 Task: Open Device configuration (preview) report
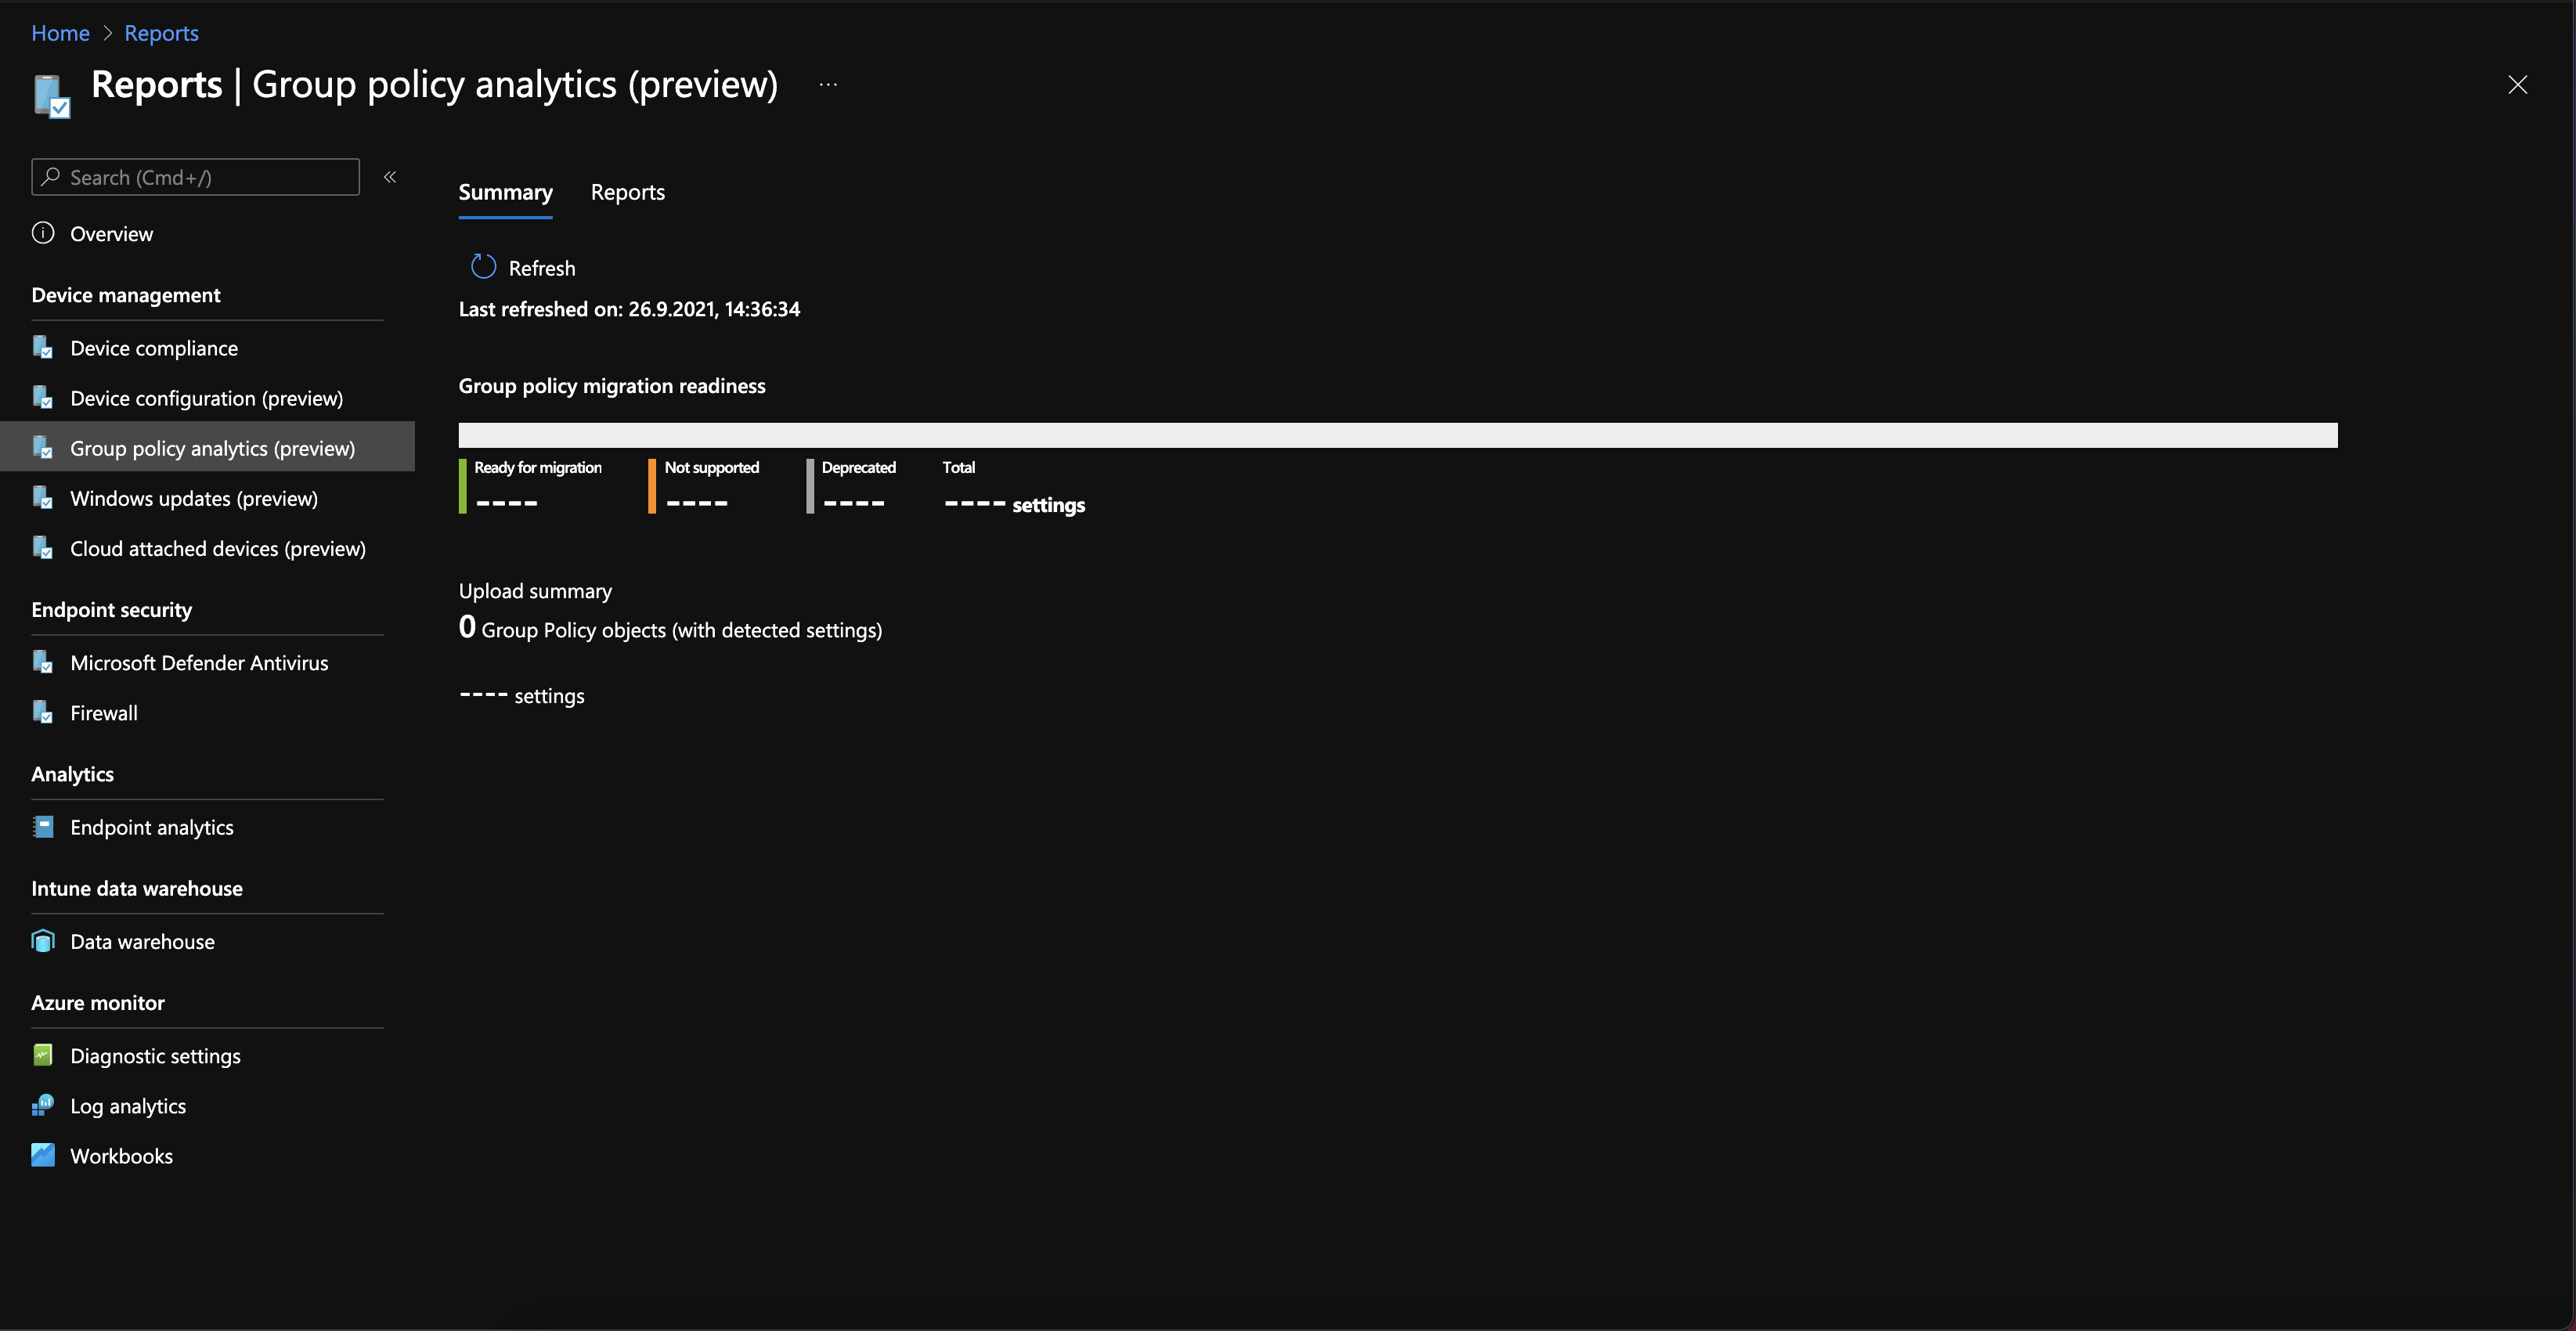coord(207,398)
